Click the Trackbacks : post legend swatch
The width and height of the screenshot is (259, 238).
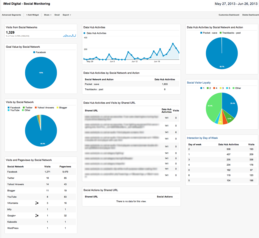tap(220, 33)
